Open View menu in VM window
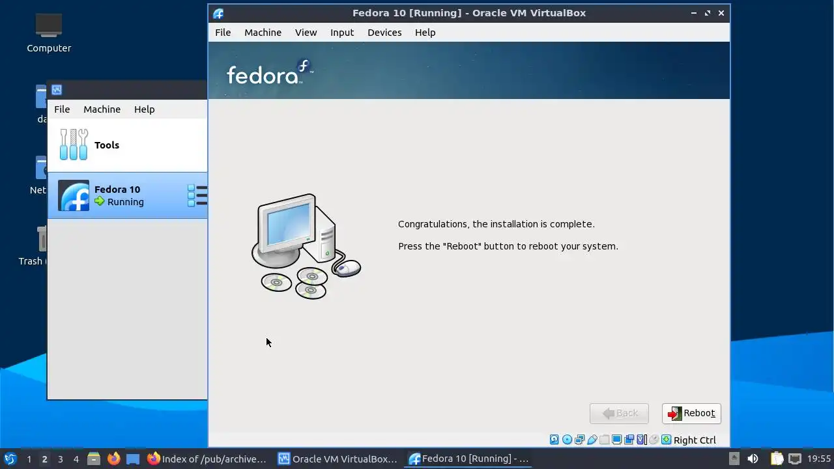Screen dimensions: 834x469 coord(306,33)
